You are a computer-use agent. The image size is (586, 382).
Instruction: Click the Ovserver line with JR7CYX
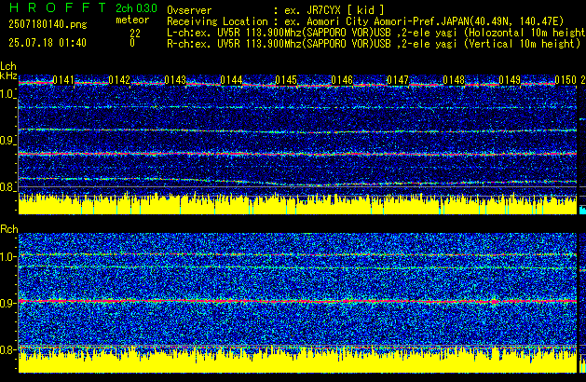pyautogui.click(x=276, y=10)
